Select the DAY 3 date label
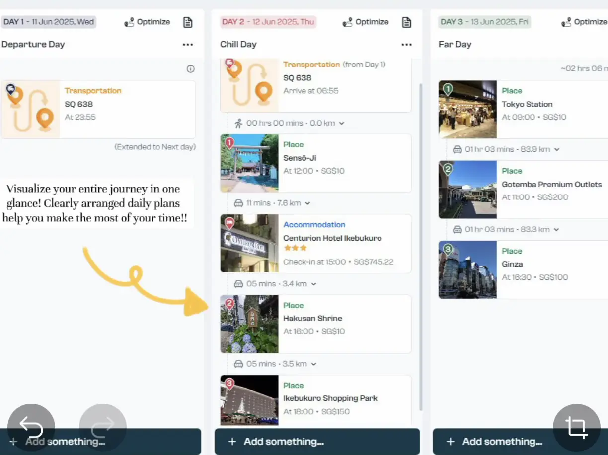Viewport: 608px width, 455px height. tap(484, 22)
